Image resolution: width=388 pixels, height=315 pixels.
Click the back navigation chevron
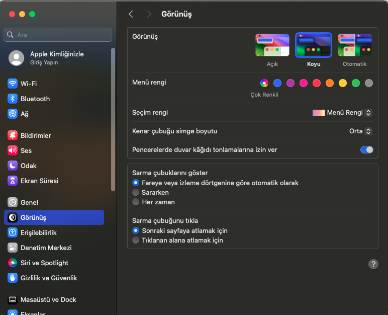(x=131, y=14)
